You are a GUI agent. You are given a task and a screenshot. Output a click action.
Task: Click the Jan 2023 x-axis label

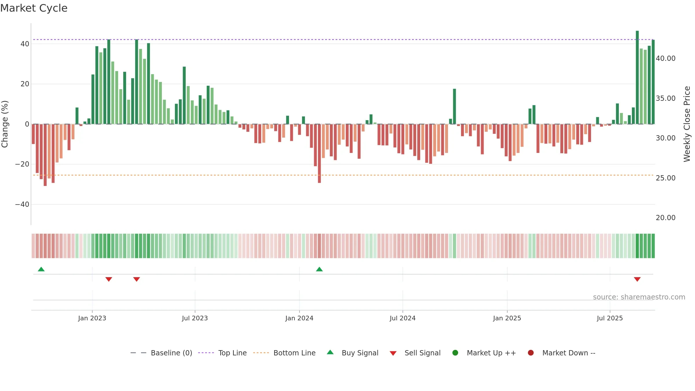point(92,318)
